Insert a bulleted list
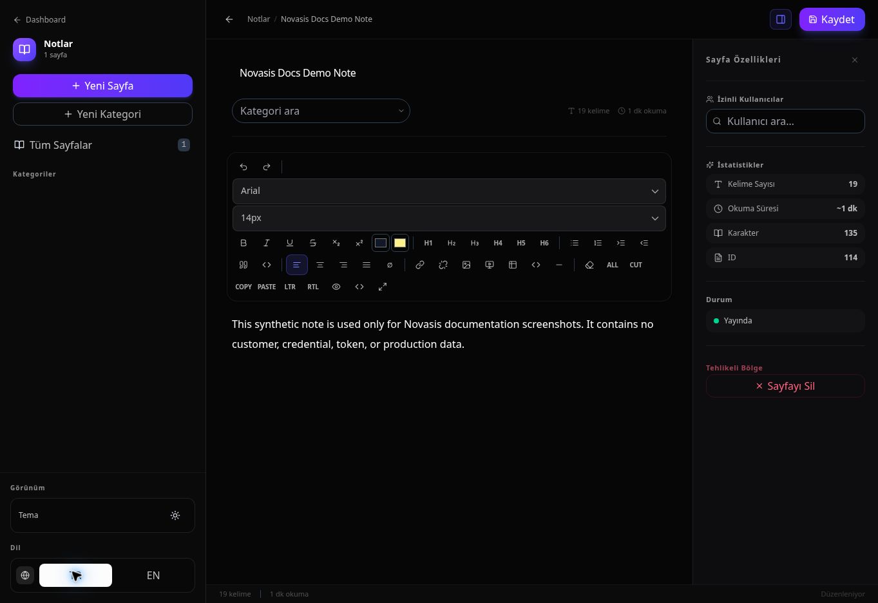This screenshot has width=878, height=603. pos(575,243)
